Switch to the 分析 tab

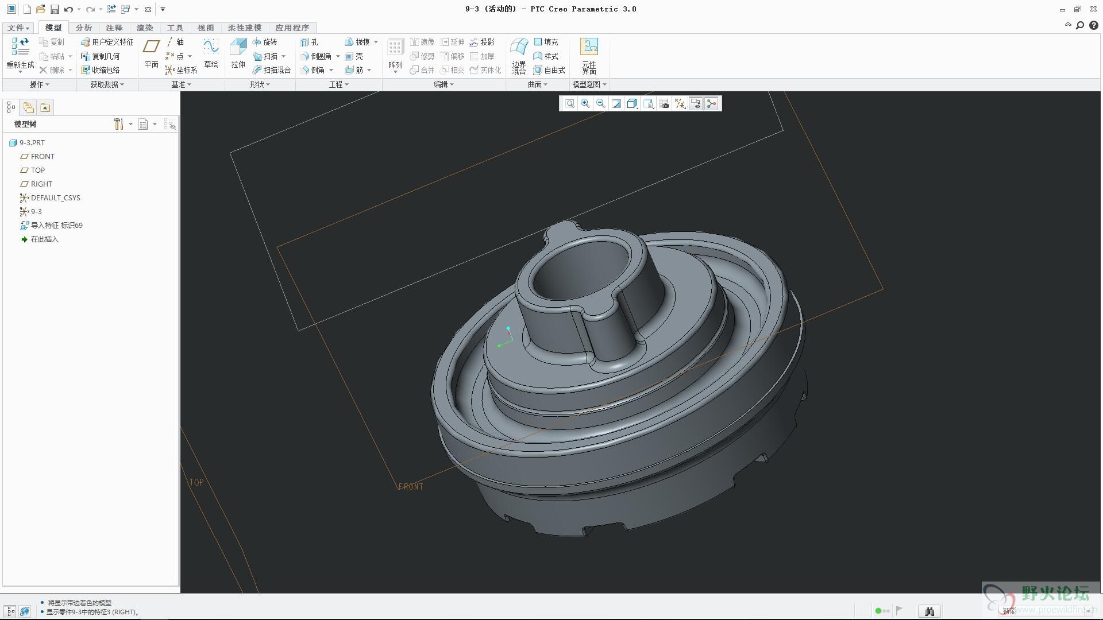pyautogui.click(x=84, y=28)
